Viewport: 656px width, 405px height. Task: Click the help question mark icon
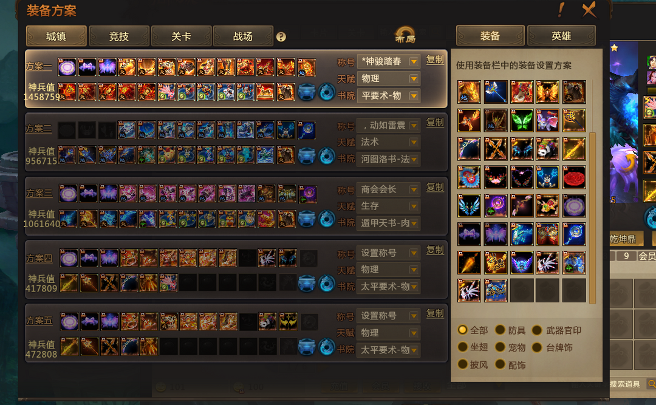click(281, 37)
